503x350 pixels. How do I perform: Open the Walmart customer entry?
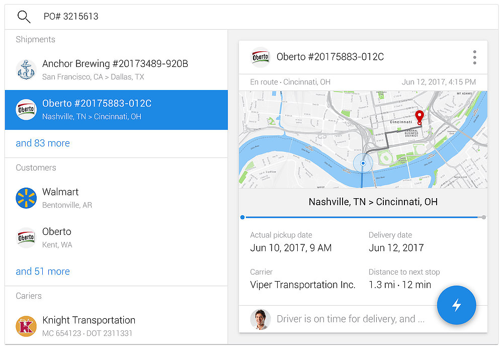[x=116, y=198]
